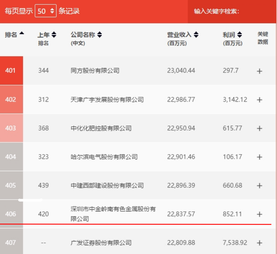Click plus icon for 中建西部建设股份有限公司
The width and height of the screenshot is (277, 254).
[x=259, y=186]
